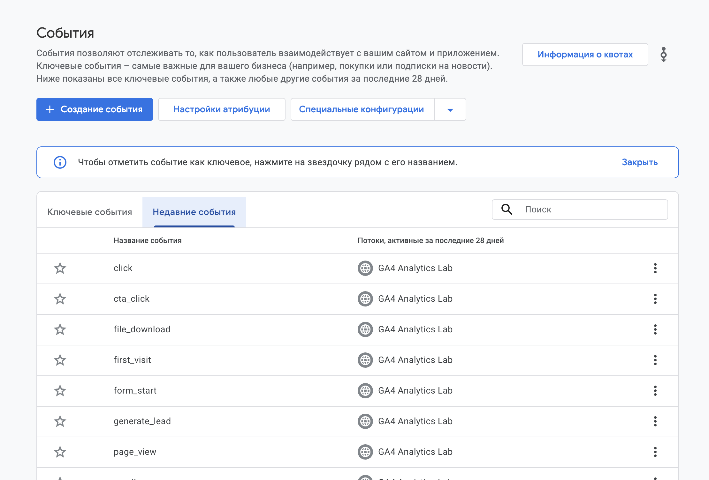Click GA4 Analytics Lab in form_start row
The image size is (709, 480).
pyautogui.click(x=415, y=391)
